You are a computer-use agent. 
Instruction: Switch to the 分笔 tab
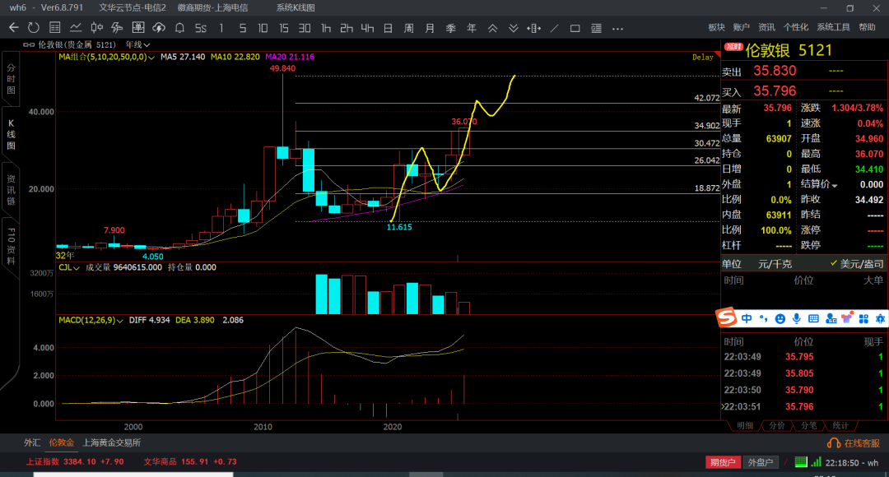click(x=808, y=425)
